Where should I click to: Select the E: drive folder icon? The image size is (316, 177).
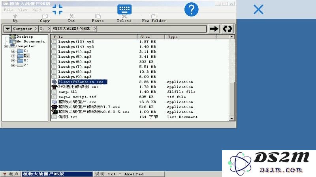(x=20, y=61)
